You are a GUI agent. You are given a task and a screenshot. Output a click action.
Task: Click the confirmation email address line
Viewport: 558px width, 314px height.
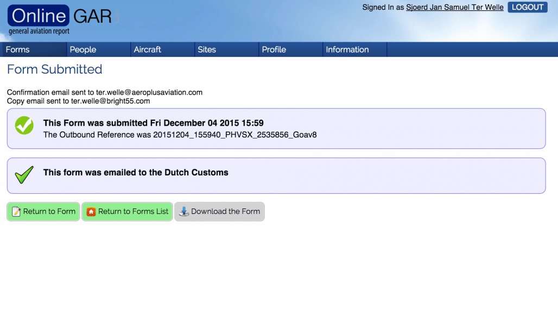click(x=105, y=93)
